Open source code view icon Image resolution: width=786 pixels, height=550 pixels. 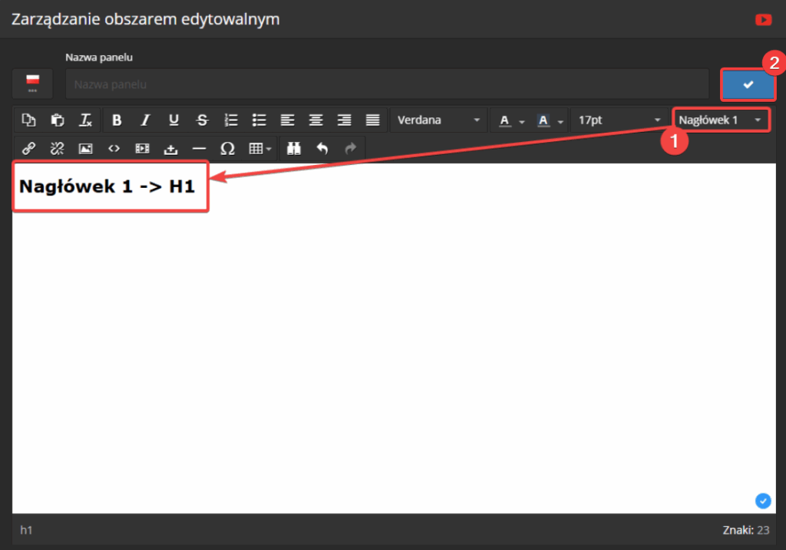pyautogui.click(x=114, y=148)
